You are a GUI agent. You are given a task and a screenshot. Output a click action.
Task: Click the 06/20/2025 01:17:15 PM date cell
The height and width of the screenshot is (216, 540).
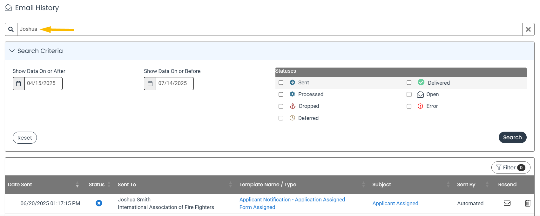tap(50, 203)
